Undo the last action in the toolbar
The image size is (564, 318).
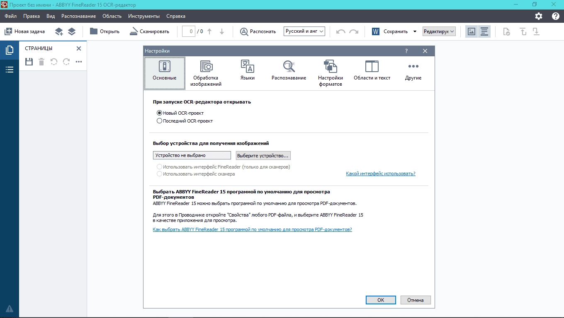341,31
